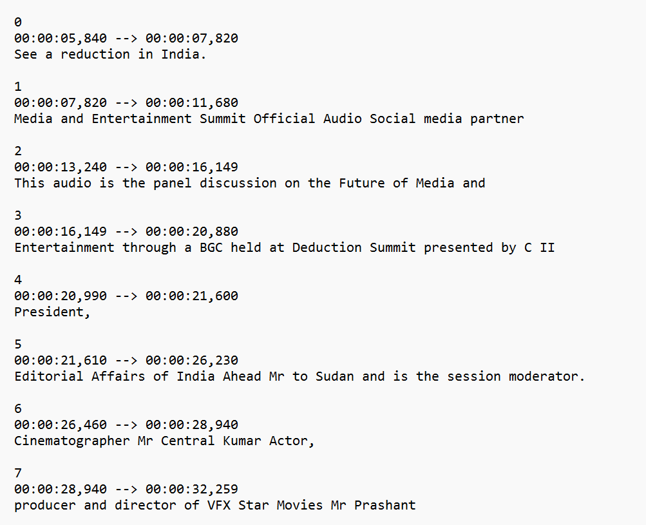
Task: Click subtitle index number 1
Action: (x=18, y=86)
